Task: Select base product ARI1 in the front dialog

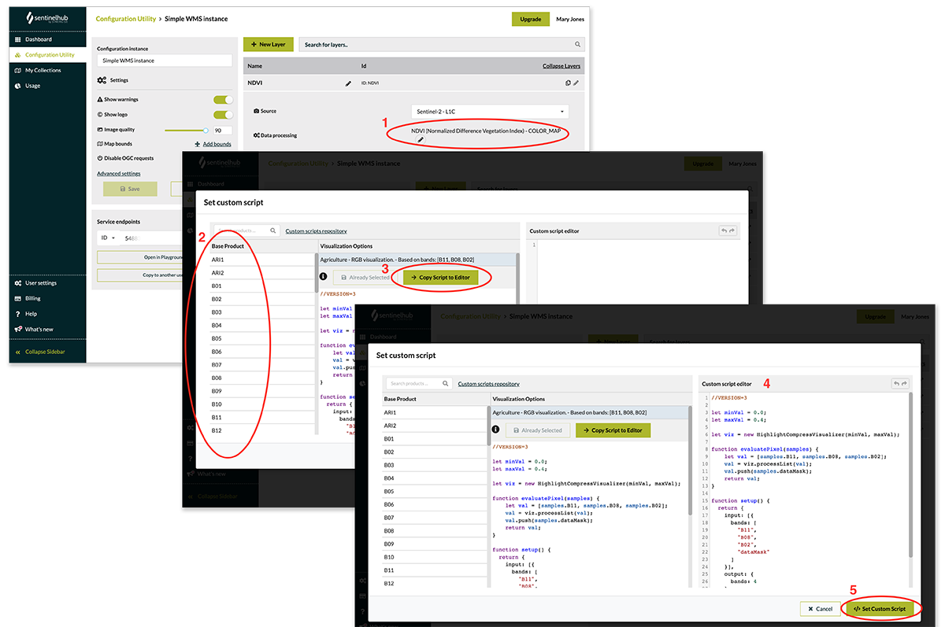Action: click(435, 412)
